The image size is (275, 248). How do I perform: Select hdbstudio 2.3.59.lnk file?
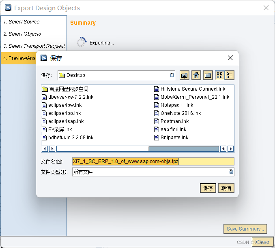68,138
